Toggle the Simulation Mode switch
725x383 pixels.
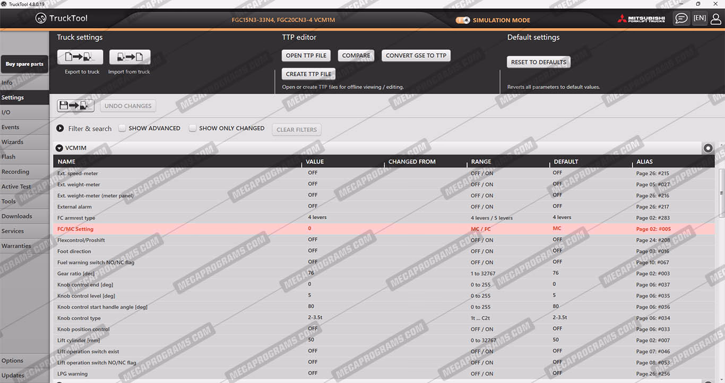click(463, 20)
